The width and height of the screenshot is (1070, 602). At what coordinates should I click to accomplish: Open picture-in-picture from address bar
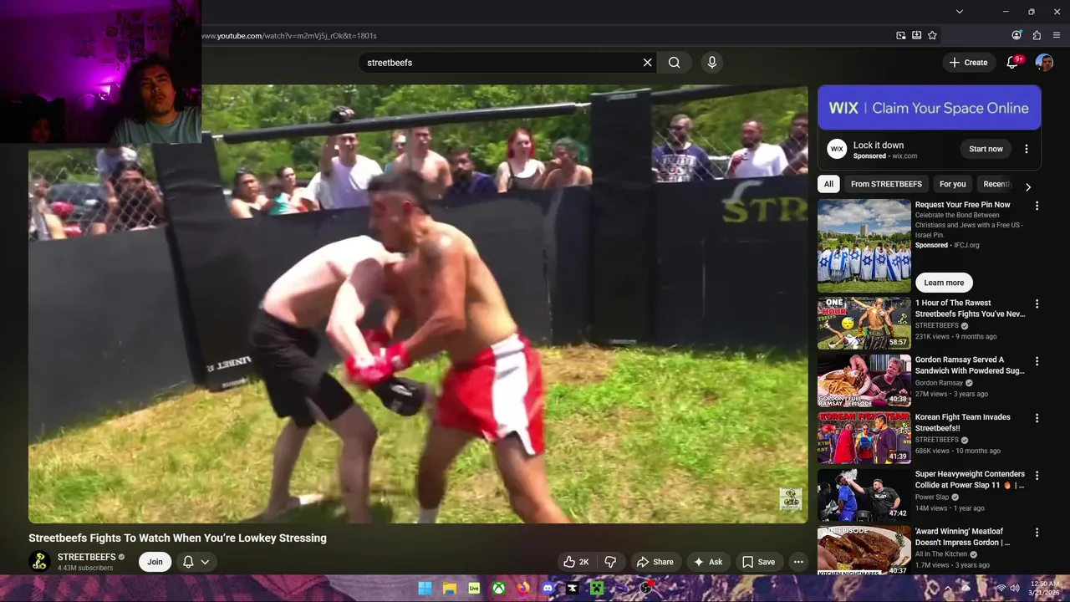pos(901,35)
